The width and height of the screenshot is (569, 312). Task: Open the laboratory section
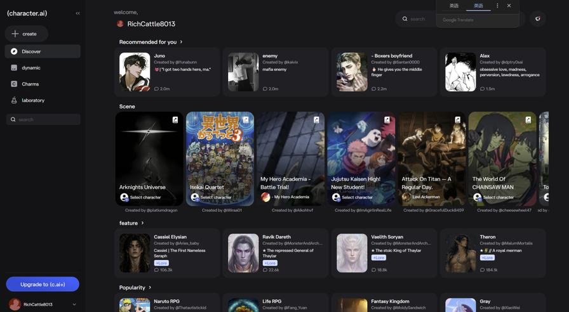coord(43,100)
